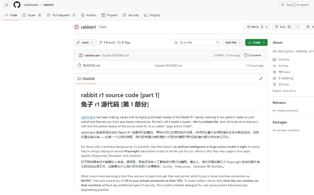Open the green Code dropdown button
This screenshot has width=314, height=195.
pyautogui.click(x=256, y=43)
